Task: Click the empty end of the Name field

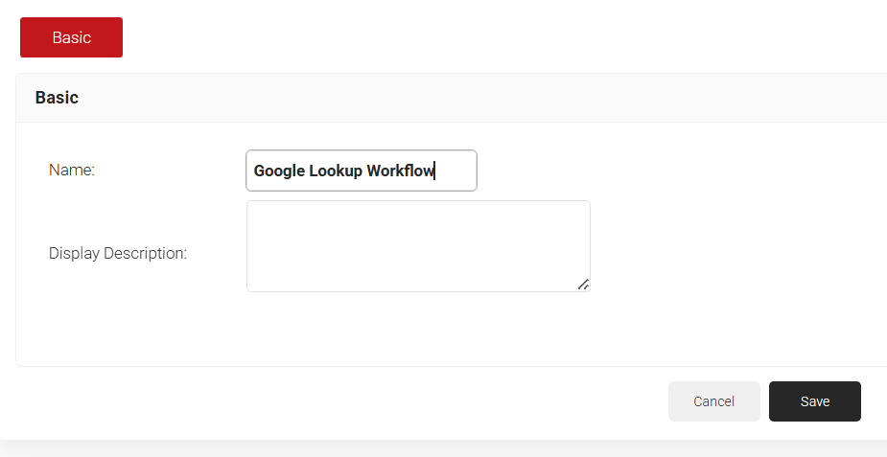Action: pos(456,171)
